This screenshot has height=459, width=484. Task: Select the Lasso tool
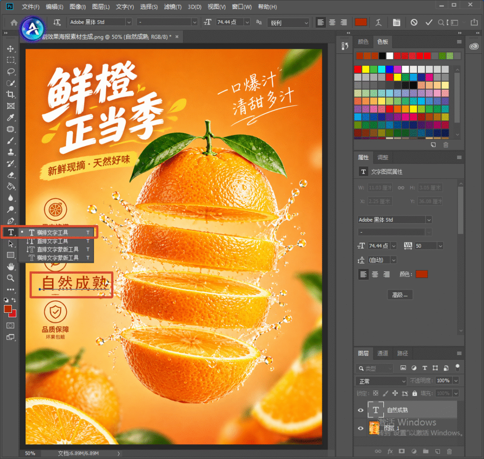click(x=10, y=71)
